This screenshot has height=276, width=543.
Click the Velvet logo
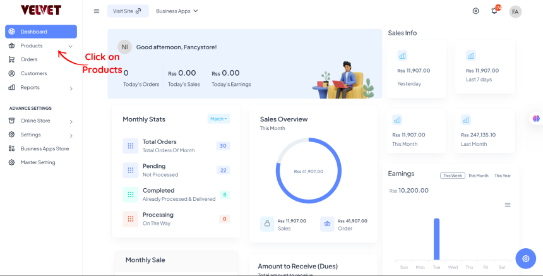click(40, 11)
